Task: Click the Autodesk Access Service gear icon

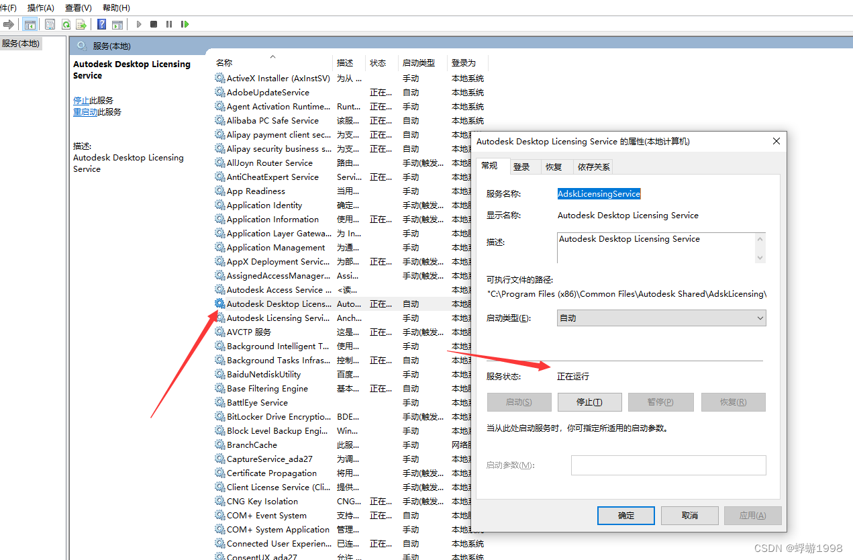Action: [220, 289]
